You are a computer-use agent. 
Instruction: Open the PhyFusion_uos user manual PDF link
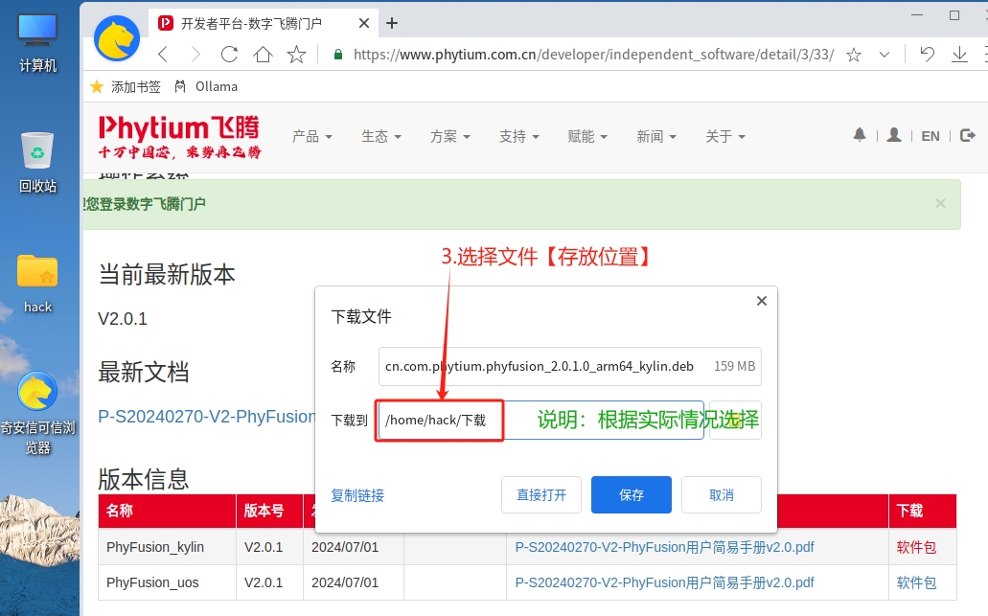coord(664,582)
